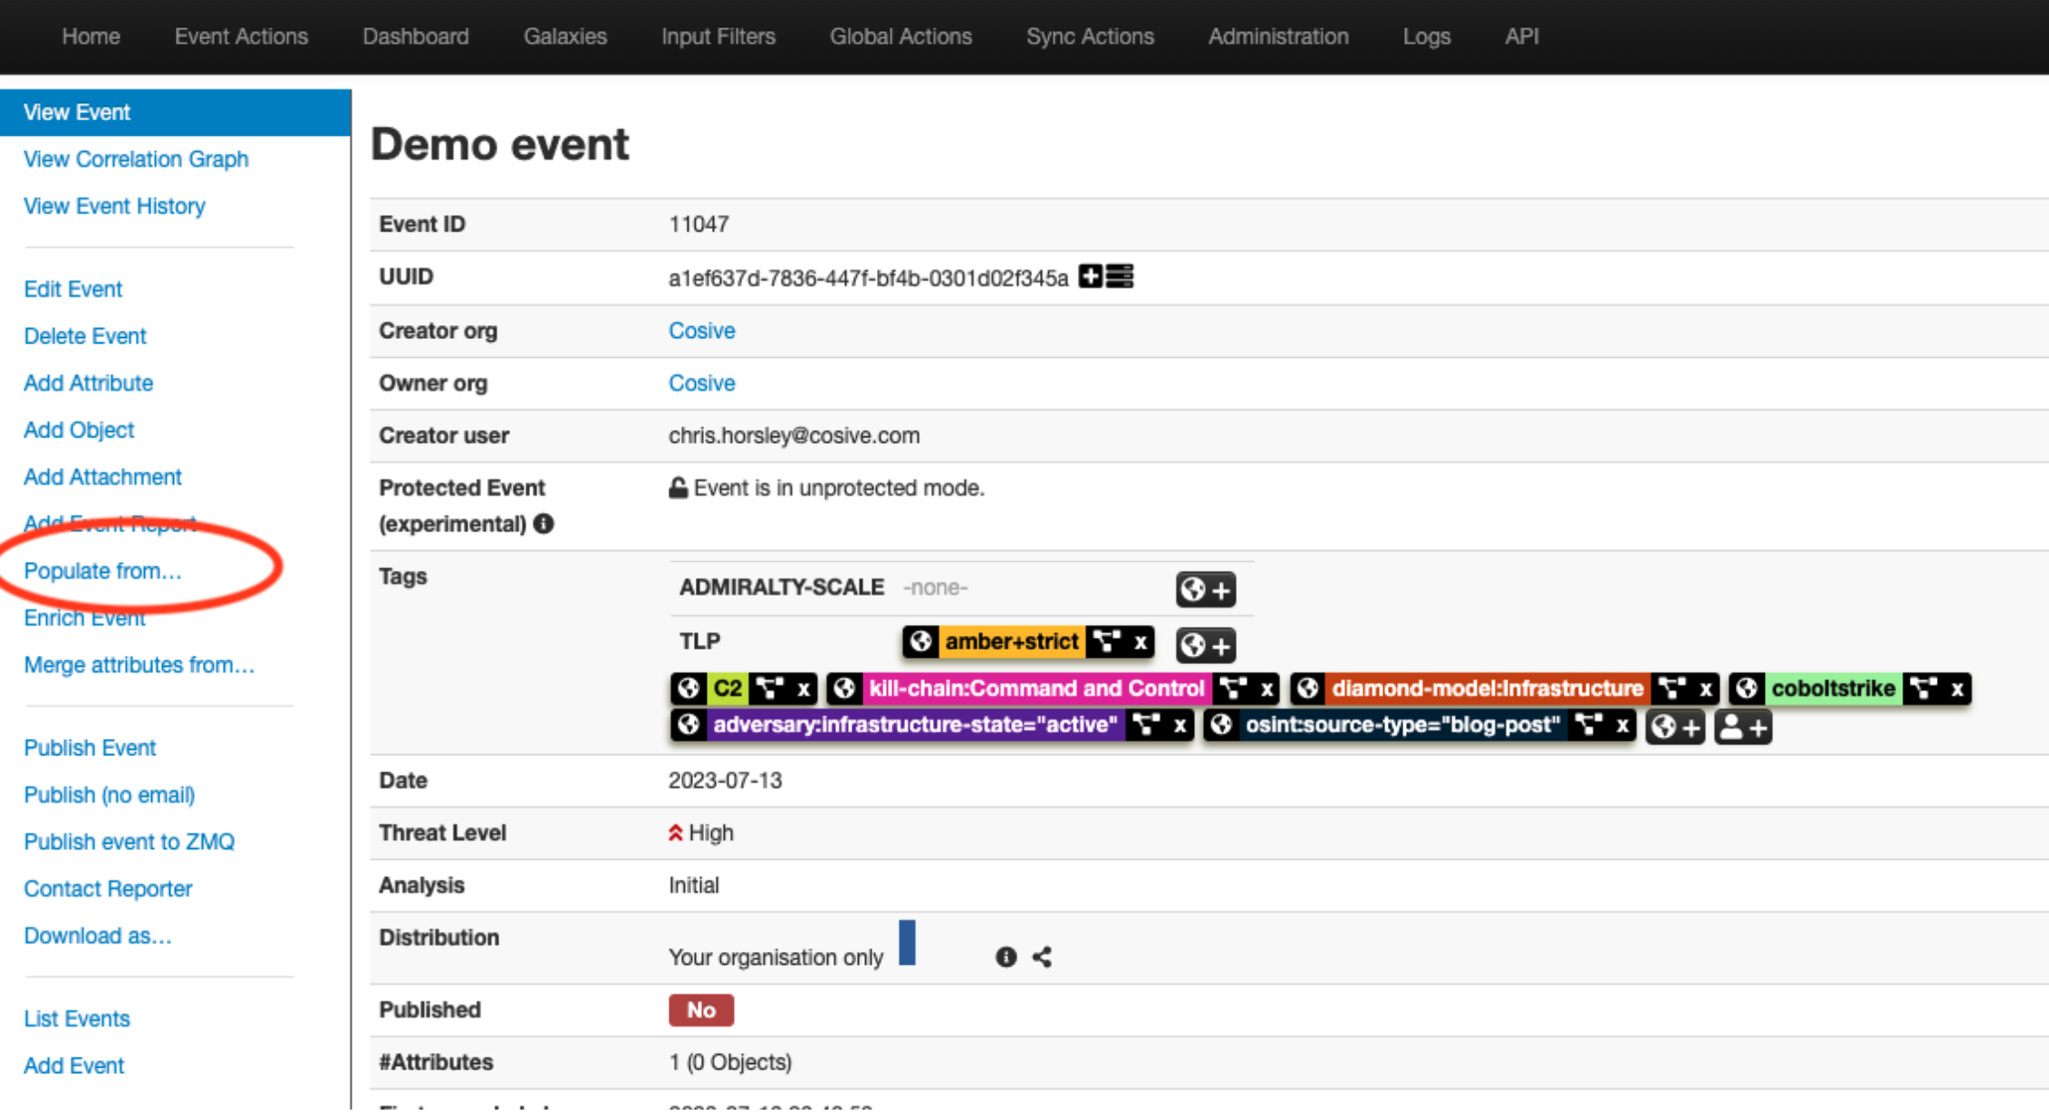Click distribution info icon
The width and height of the screenshot is (2049, 1115).
1005,956
